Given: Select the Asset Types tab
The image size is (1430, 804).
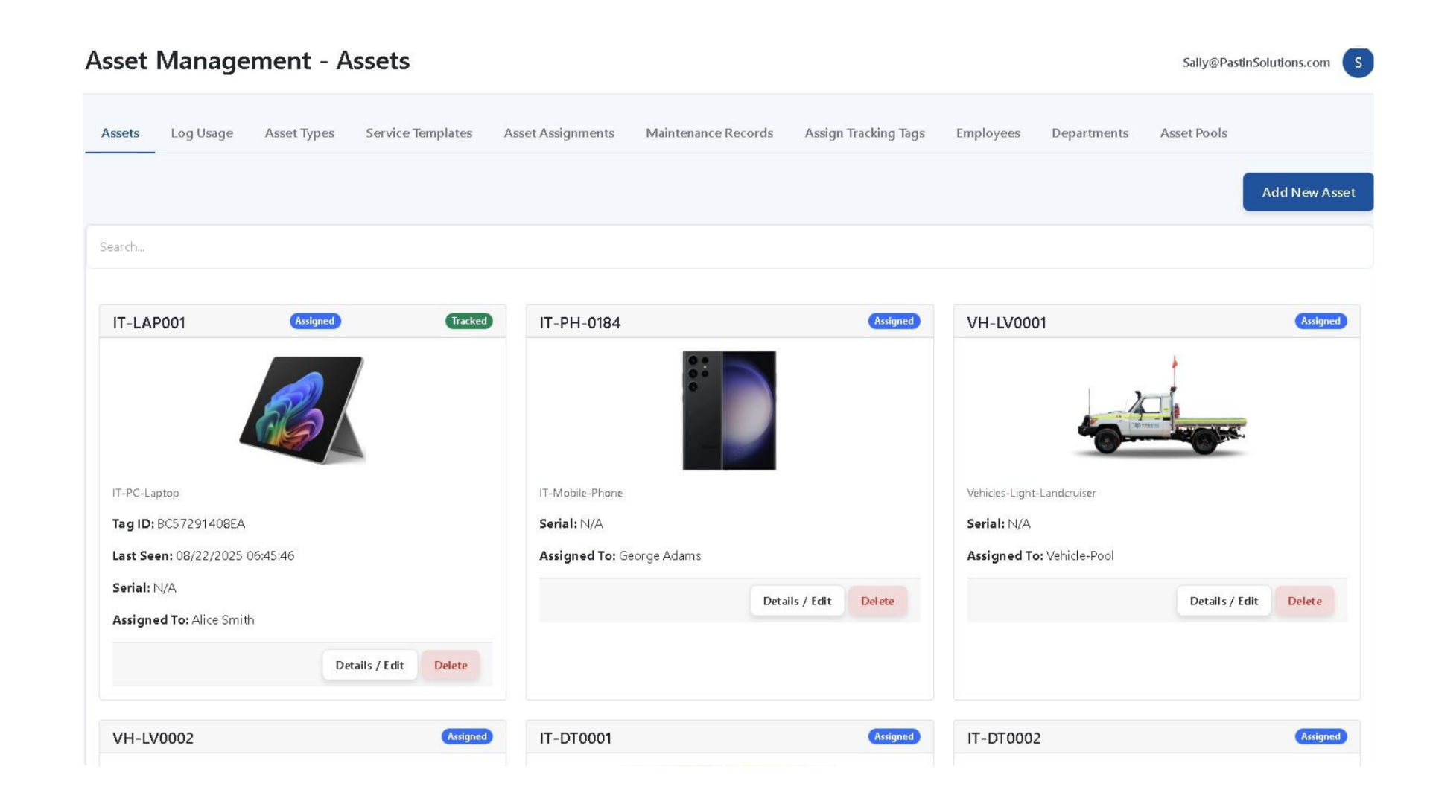Looking at the screenshot, I should pos(299,133).
